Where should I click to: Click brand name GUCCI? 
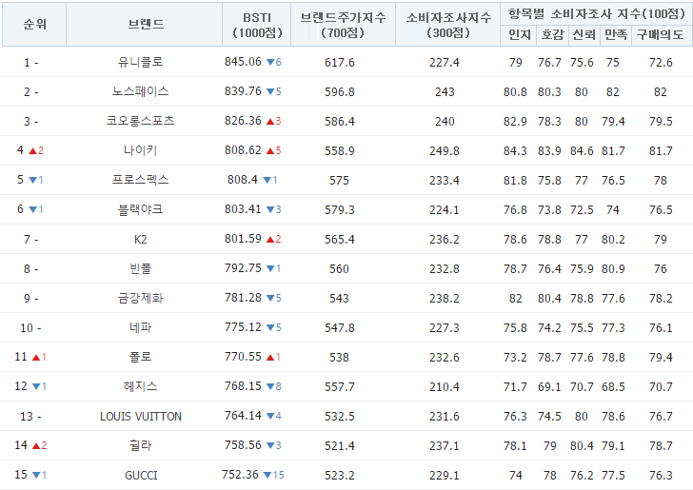tap(141, 475)
